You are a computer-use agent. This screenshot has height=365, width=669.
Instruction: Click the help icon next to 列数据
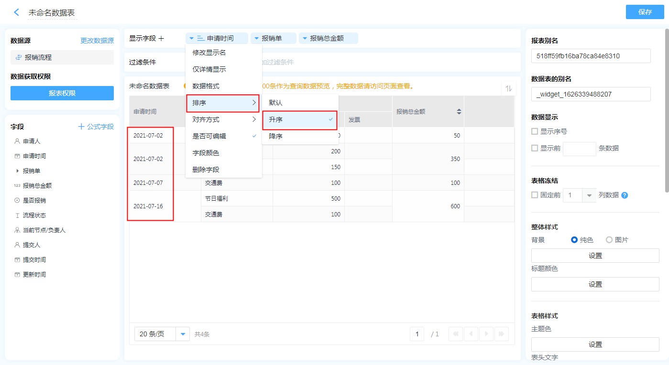(x=625, y=195)
